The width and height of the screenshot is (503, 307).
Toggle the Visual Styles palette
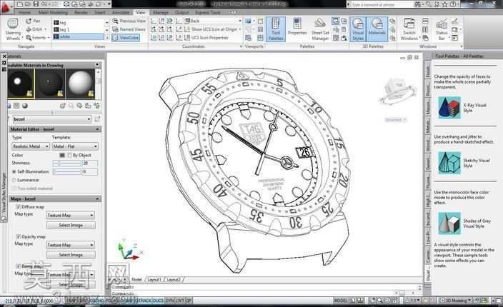pyautogui.click(x=358, y=29)
